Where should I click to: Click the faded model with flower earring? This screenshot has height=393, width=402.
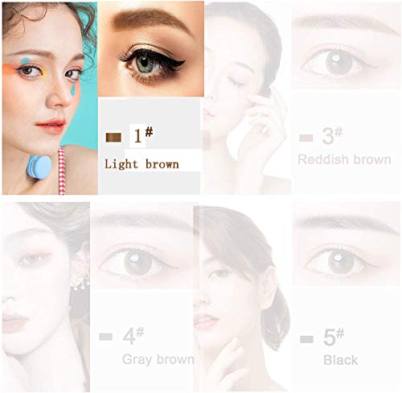click(46, 297)
